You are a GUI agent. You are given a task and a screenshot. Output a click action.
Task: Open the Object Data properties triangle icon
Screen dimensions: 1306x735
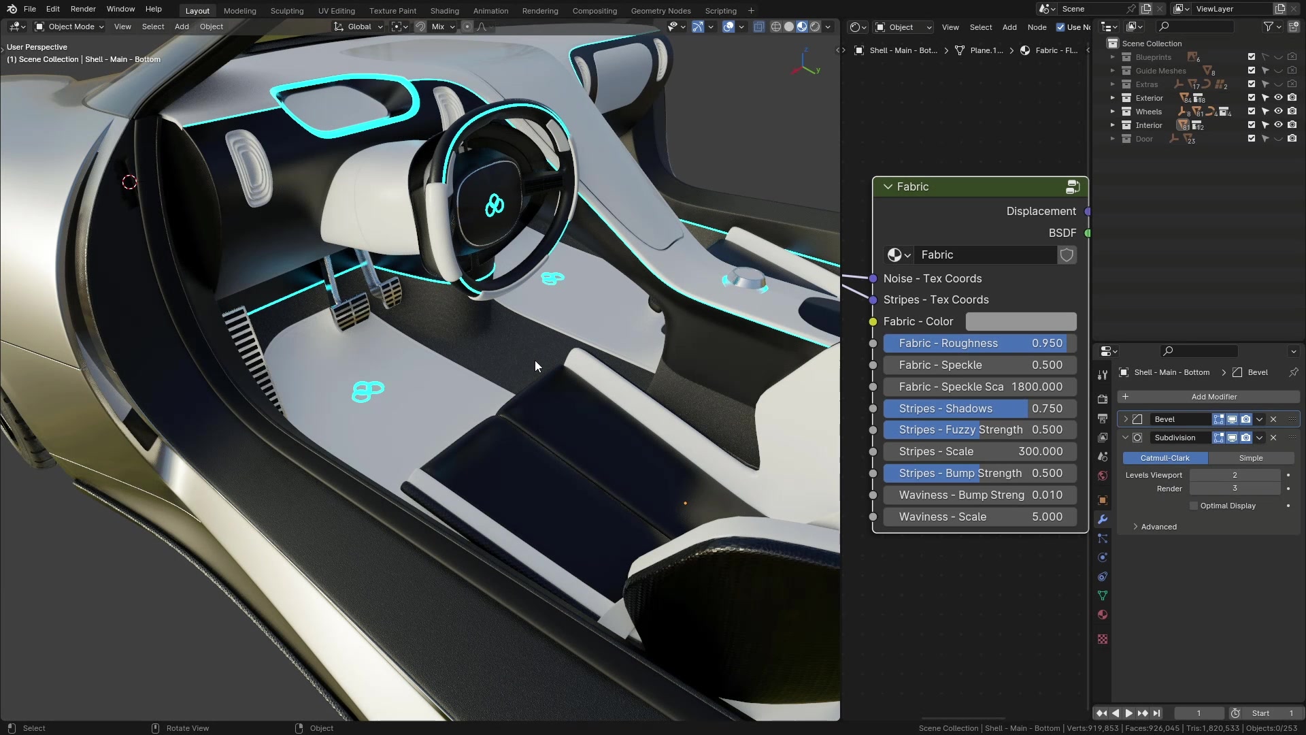tap(1103, 595)
